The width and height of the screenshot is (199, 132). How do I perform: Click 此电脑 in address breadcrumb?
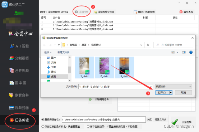[73, 45]
